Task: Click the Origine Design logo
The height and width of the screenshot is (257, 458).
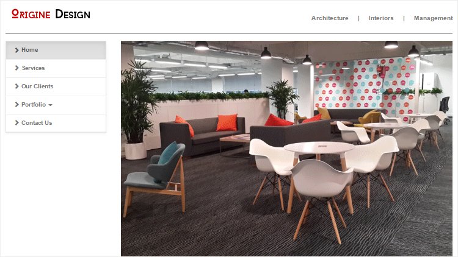Action: click(x=51, y=13)
